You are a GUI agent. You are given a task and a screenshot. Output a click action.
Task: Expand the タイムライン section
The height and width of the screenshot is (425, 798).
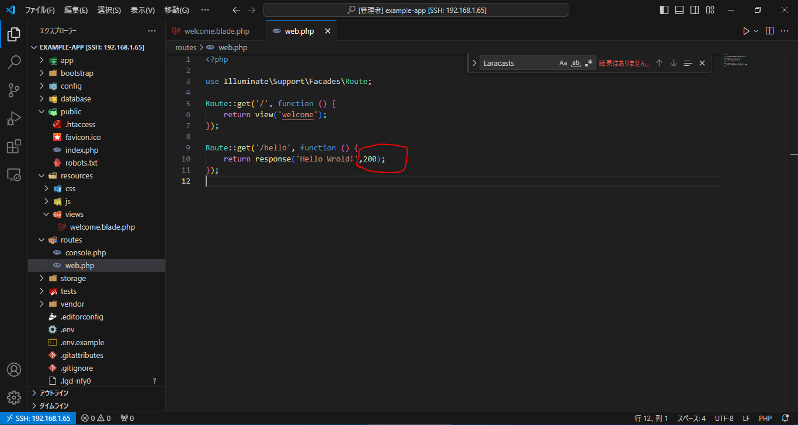(x=97, y=406)
